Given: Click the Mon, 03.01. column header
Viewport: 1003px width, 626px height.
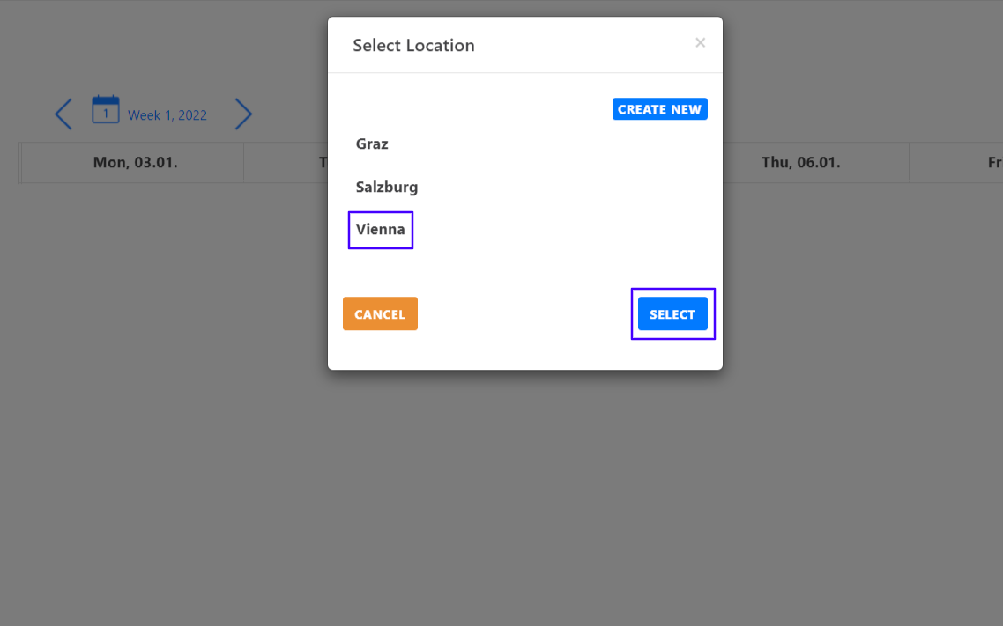Looking at the screenshot, I should point(130,162).
